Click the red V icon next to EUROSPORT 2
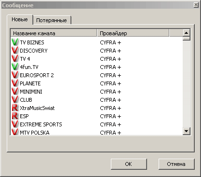 point(15,75)
